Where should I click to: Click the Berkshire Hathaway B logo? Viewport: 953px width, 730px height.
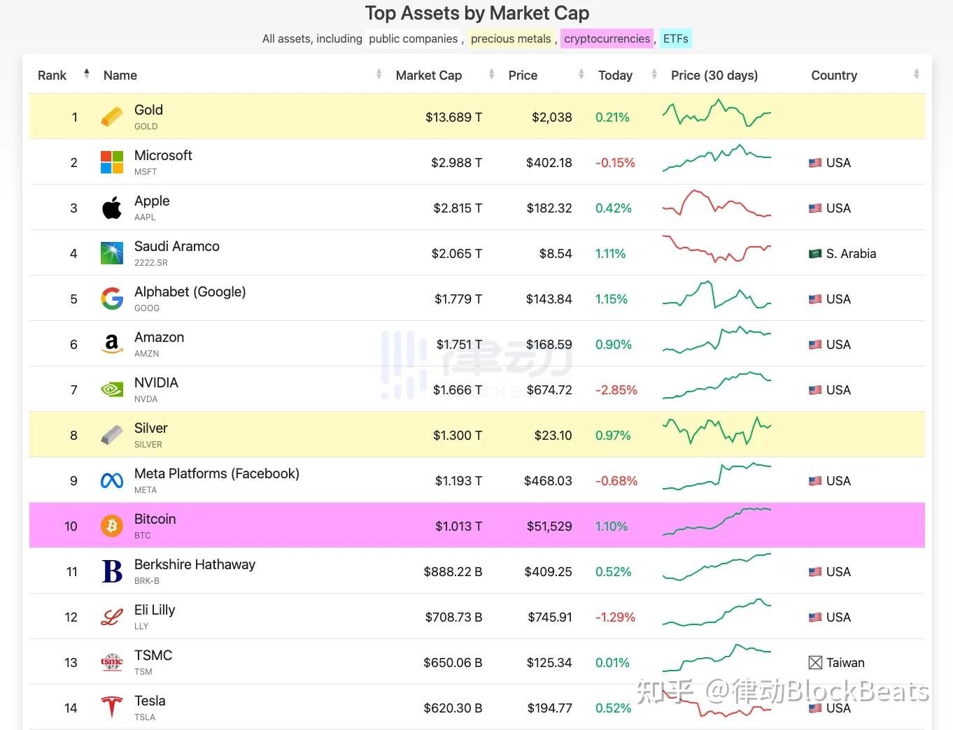click(x=111, y=571)
